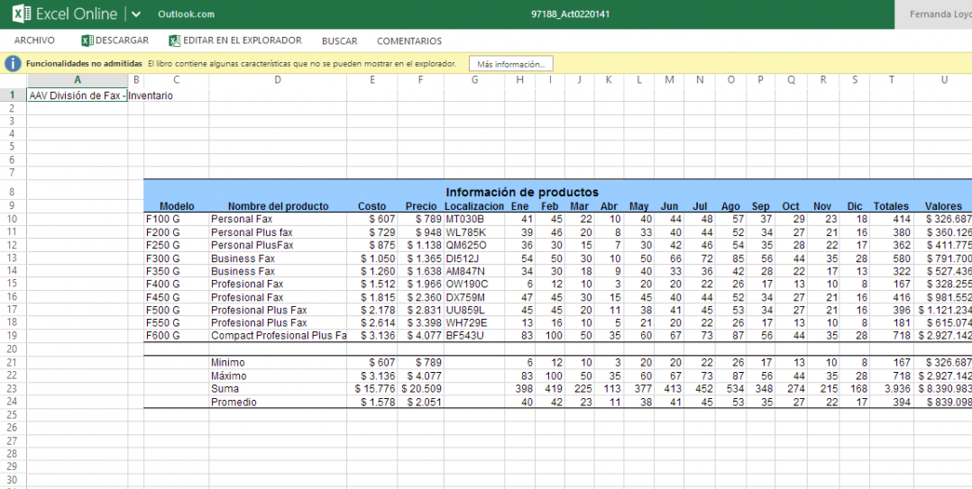Follow the Outlook.com link in header
Image resolution: width=972 pixels, height=489 pixels.
(x=186, y=14)
